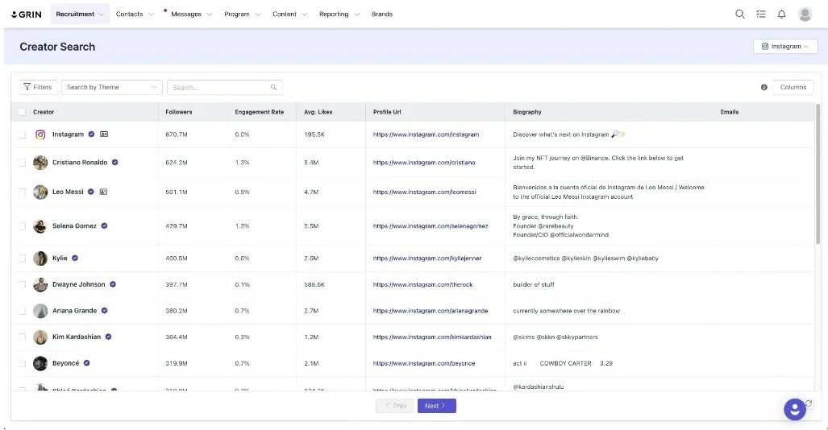This screenshot has width=828, height=430.
Task: Select Kim Kardashian's row checkbox
Action: click(22, 337)
